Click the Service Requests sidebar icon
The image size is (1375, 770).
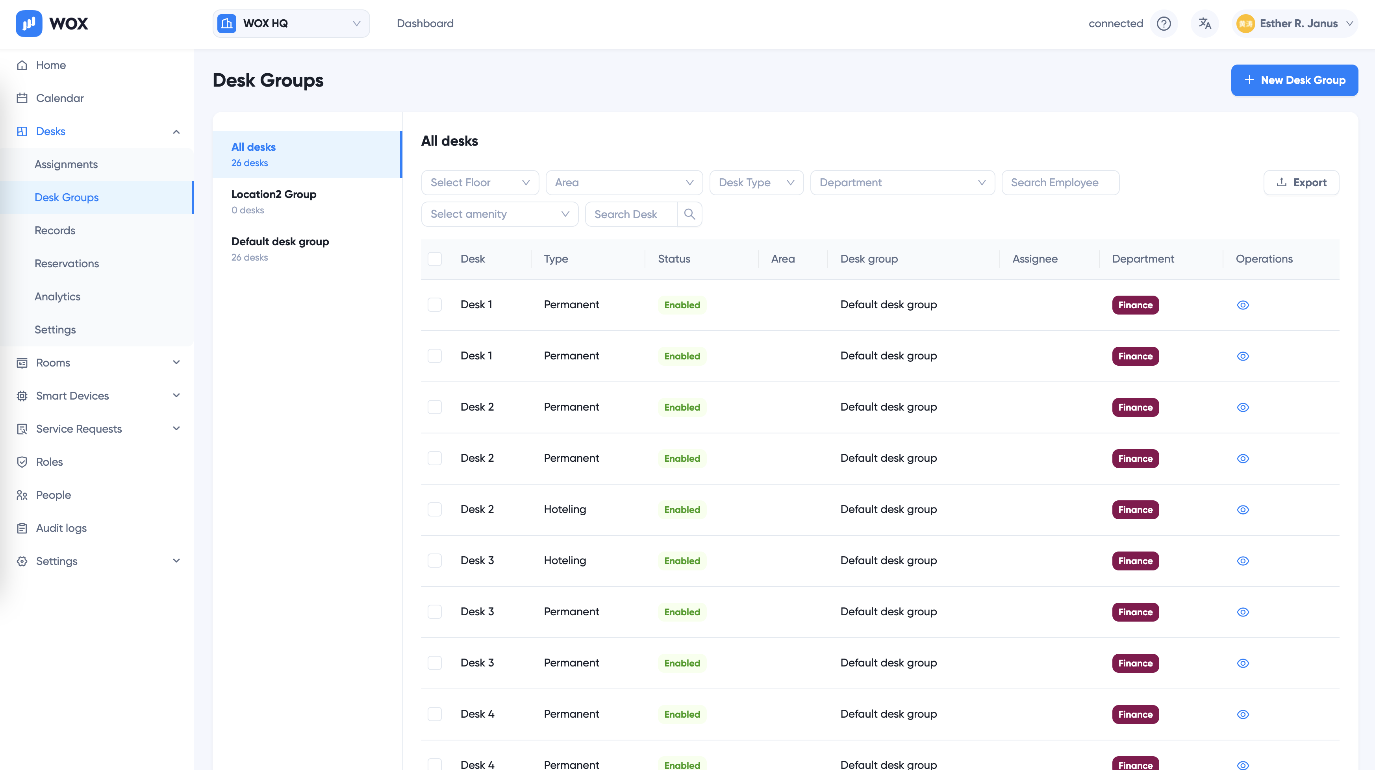22,429
